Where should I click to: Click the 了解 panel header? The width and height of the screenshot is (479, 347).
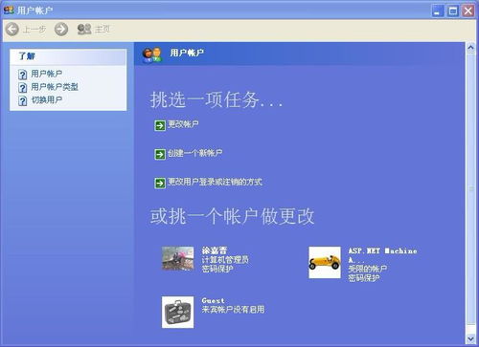pos(68,56)
